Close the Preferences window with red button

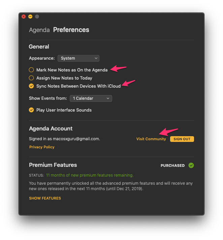pyautogui.click(x=24, y=17)
